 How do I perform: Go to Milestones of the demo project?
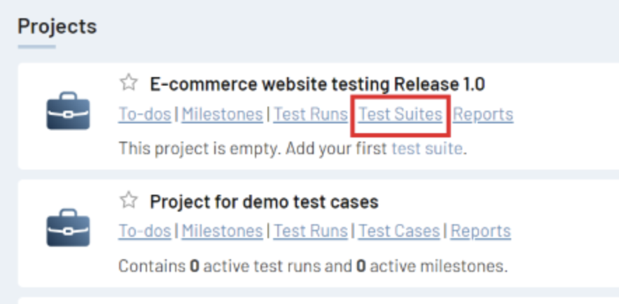coord(222,230)
